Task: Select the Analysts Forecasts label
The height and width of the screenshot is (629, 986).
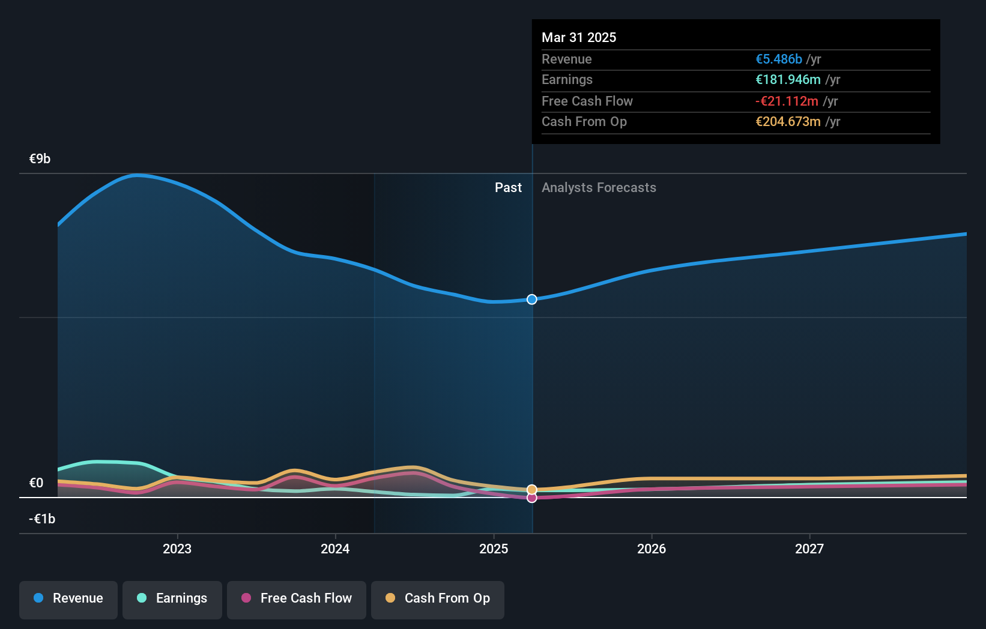Action: pyautogui.click(x=599, y=187)
